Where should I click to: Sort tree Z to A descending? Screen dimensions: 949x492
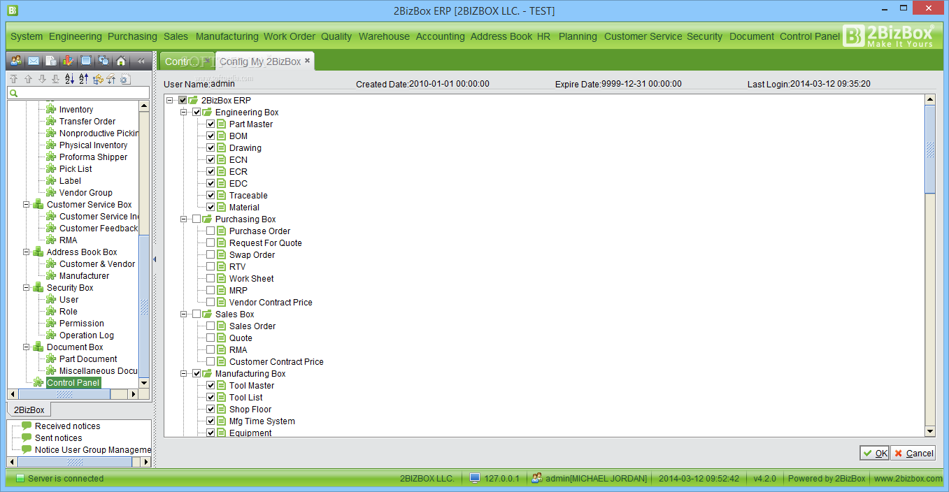coord(83,79)
